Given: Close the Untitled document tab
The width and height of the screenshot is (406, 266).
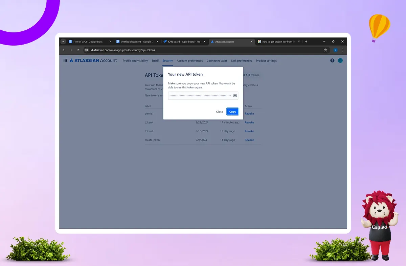Looking at the screenshot, I should pyautogui.click(x=157, y=42).
